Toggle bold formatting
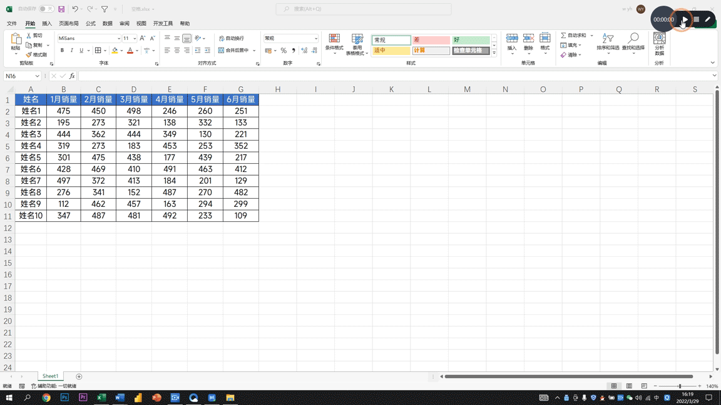This screenshot has width=721, height=405. tap(62, 51)
